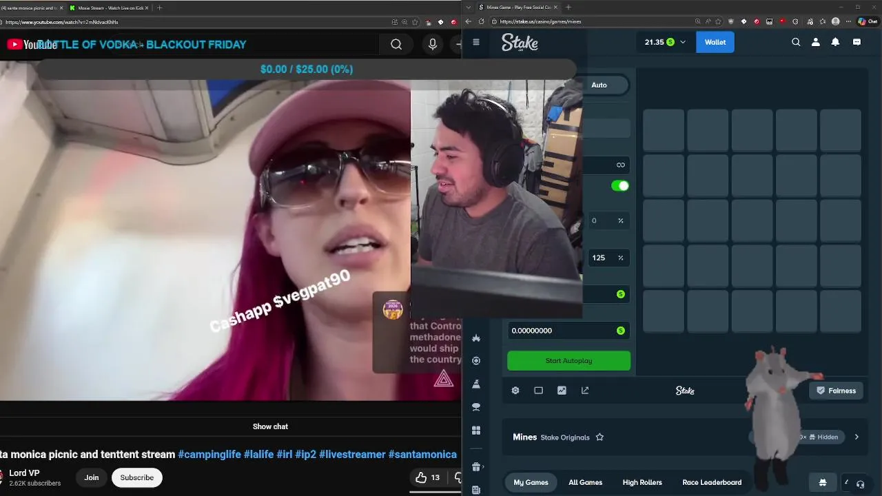Click the 21.35 balance amount
This screenshot has width=882, height=496.
click(x=654, y=42)
